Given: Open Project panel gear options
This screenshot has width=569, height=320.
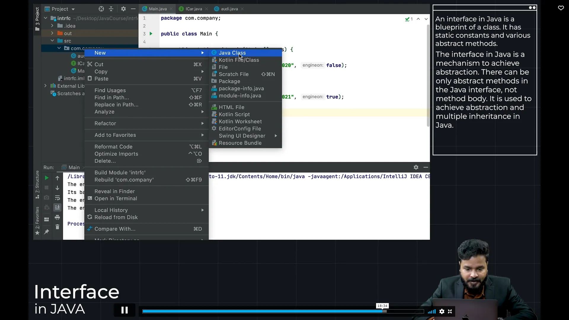Looking at the screenshot, I should (124, 9).
